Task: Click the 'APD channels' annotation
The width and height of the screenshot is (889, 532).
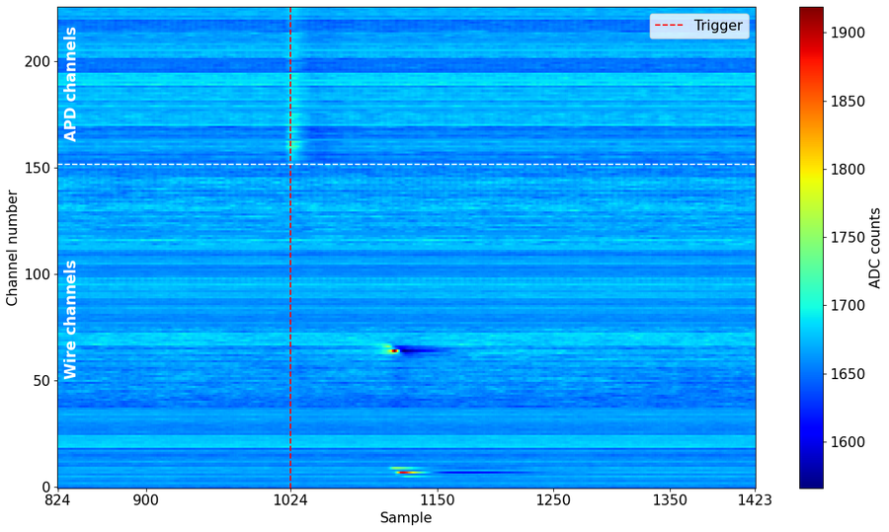Action: (70, 85)
